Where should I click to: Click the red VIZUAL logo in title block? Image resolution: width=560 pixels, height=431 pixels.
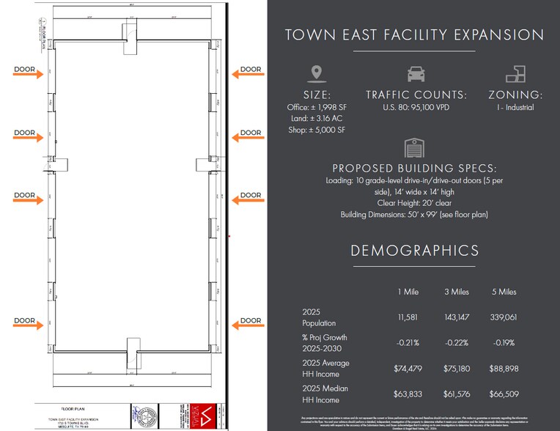[x=203, y=416]
